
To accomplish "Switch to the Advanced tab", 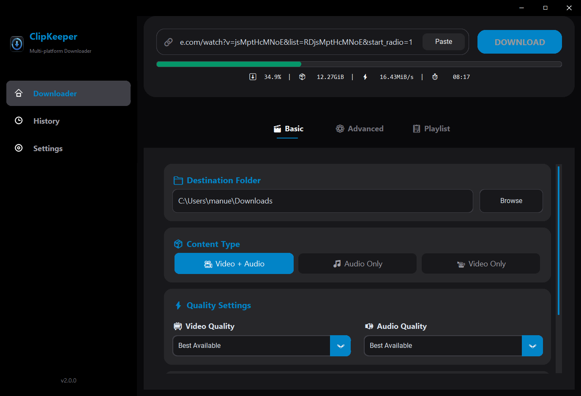I will [x=360, y=129].
